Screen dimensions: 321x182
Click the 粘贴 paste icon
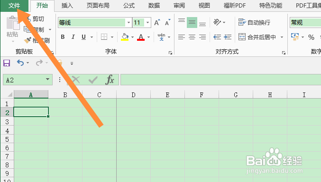pos(13,23)
